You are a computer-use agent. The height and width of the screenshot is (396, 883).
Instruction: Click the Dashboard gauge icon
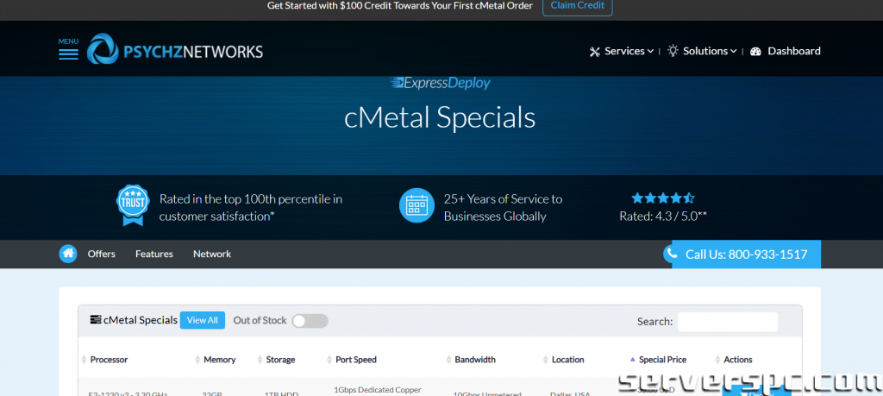point(756,52)
